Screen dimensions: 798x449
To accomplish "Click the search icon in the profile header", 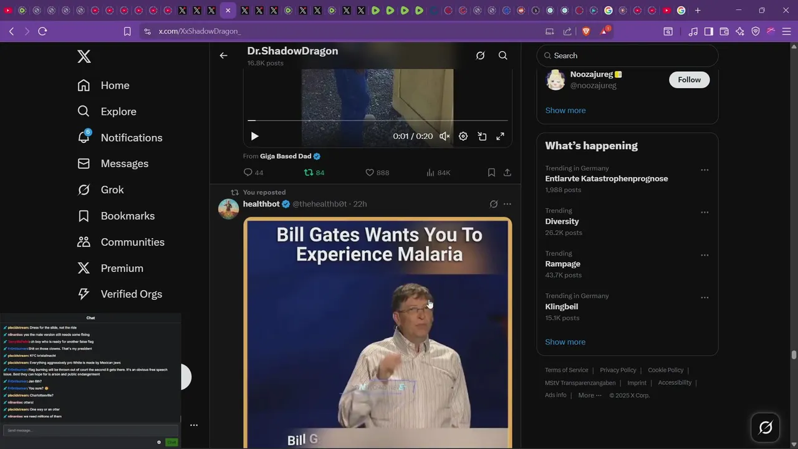I will pos(502,56).
